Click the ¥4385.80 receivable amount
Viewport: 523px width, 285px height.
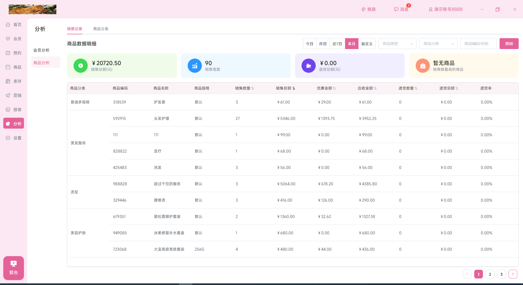click(x=368, y=184)
